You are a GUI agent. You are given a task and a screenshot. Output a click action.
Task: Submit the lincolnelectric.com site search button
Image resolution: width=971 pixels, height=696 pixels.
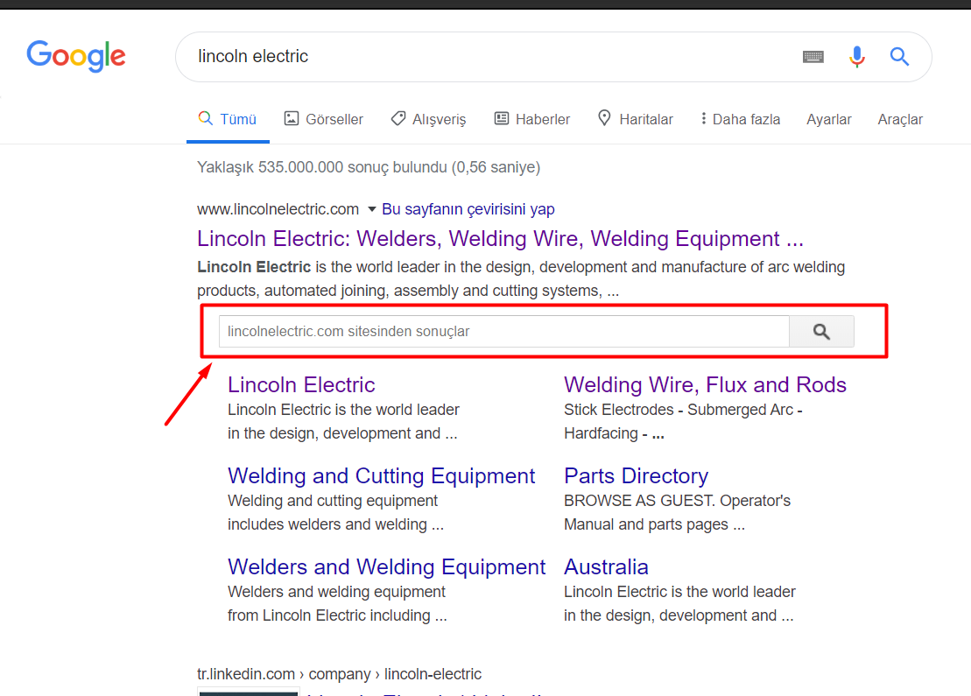point(822,331)
